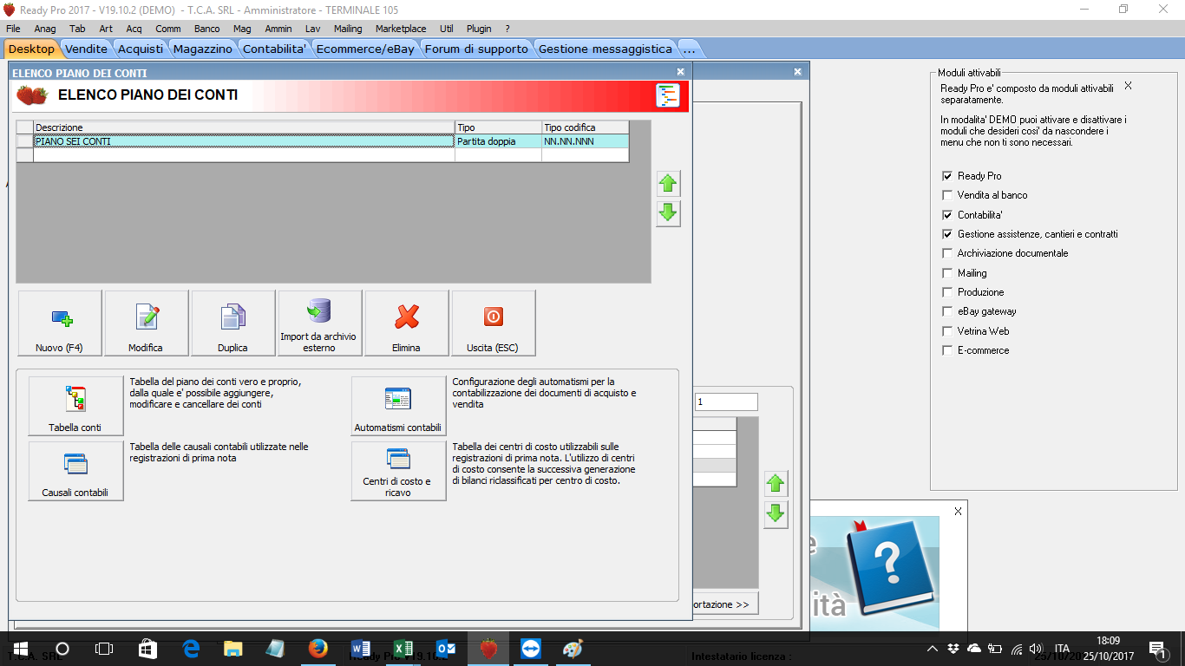The height and width of the screenshot is (666, 1185).
Task: Enable the Vendita al banco module
Action: [947, 195]
